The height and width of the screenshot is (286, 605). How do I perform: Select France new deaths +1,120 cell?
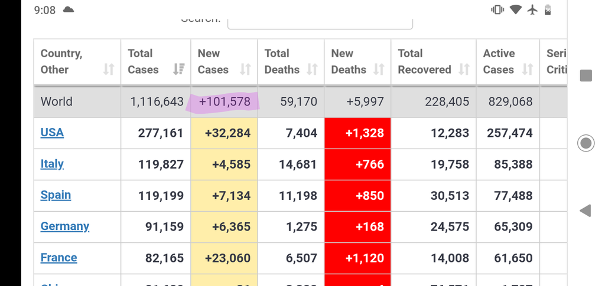click(x=357, y=258)
